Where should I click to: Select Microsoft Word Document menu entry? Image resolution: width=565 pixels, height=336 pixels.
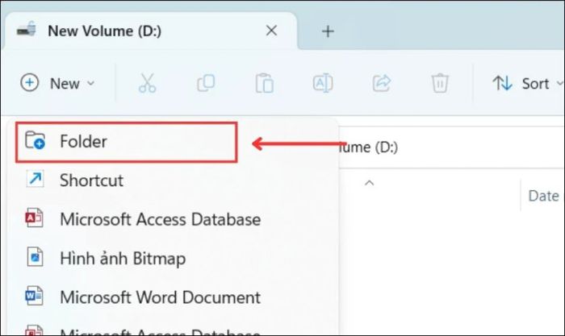tap(173, 297)
